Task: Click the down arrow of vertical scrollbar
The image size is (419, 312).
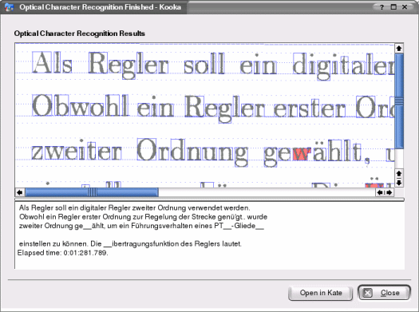Action: 399,183
